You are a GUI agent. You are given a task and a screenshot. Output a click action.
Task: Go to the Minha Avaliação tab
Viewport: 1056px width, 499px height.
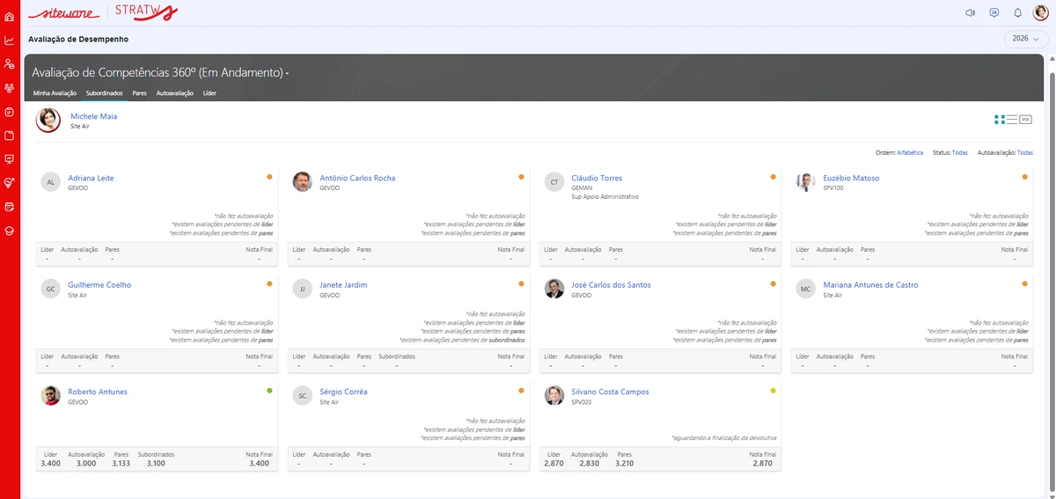pyautogui.click(x=55, y=92)
